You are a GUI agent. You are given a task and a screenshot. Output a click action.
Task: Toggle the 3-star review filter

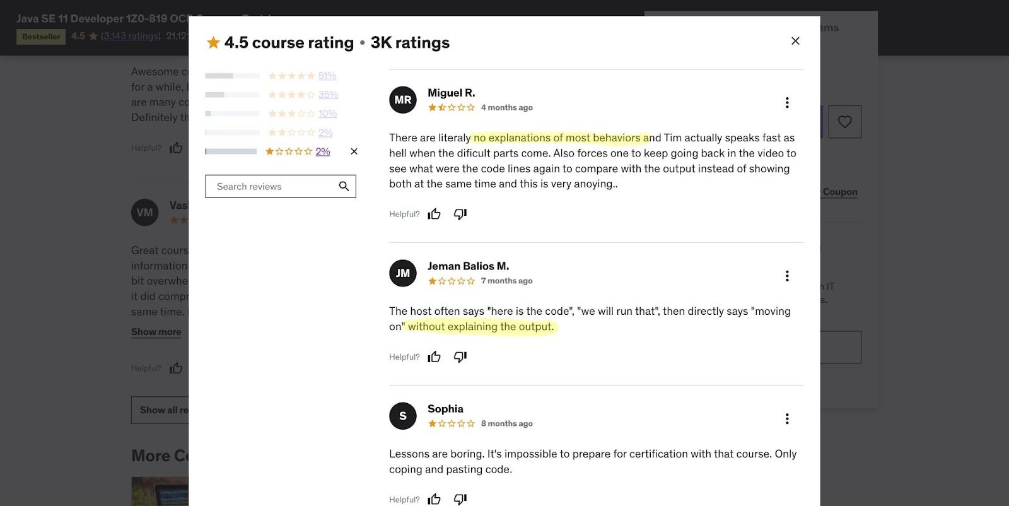pos(292,114)
